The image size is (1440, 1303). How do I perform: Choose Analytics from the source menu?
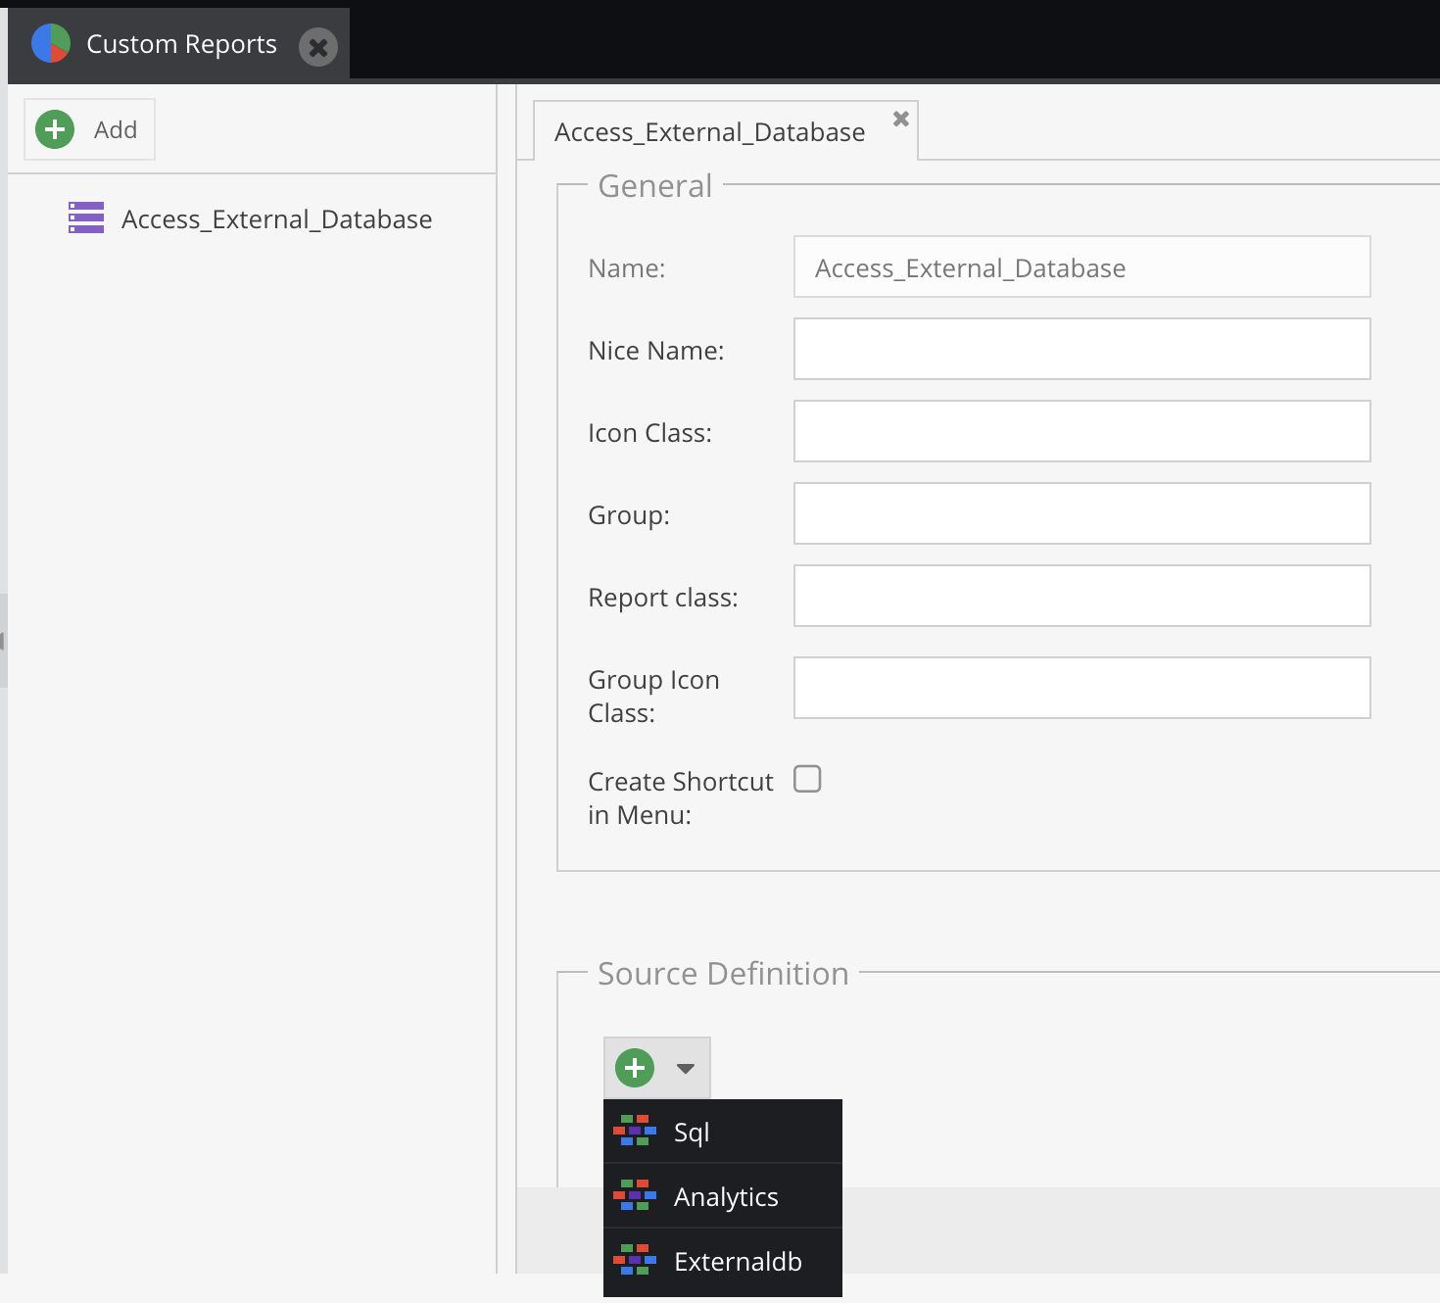(723, 1196)
